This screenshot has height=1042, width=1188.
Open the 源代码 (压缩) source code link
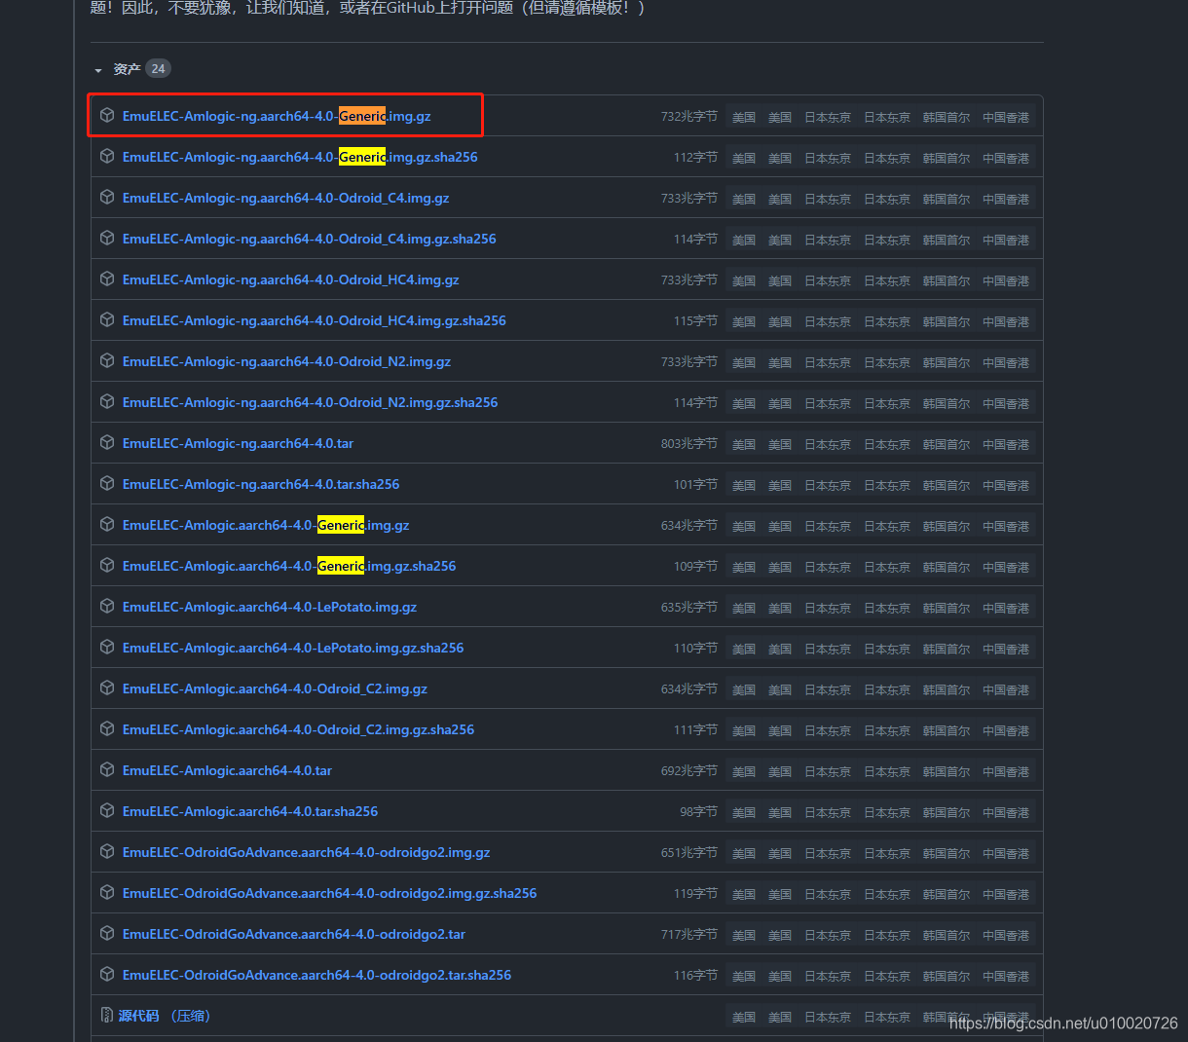[165, 1016]
